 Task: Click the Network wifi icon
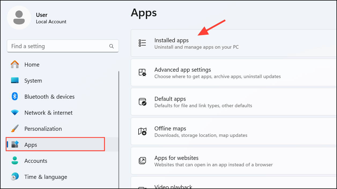[15, 113]
